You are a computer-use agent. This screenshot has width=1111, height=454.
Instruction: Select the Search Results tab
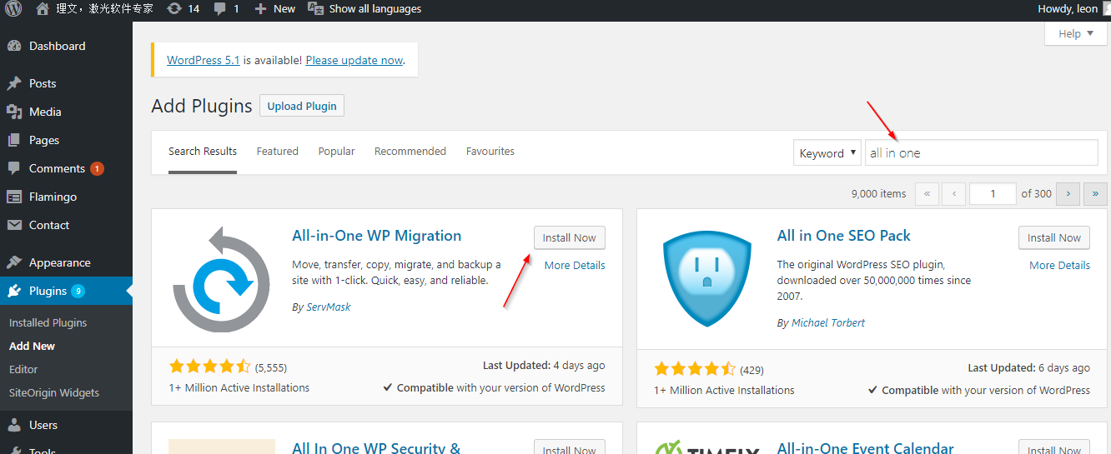[203, 152]
